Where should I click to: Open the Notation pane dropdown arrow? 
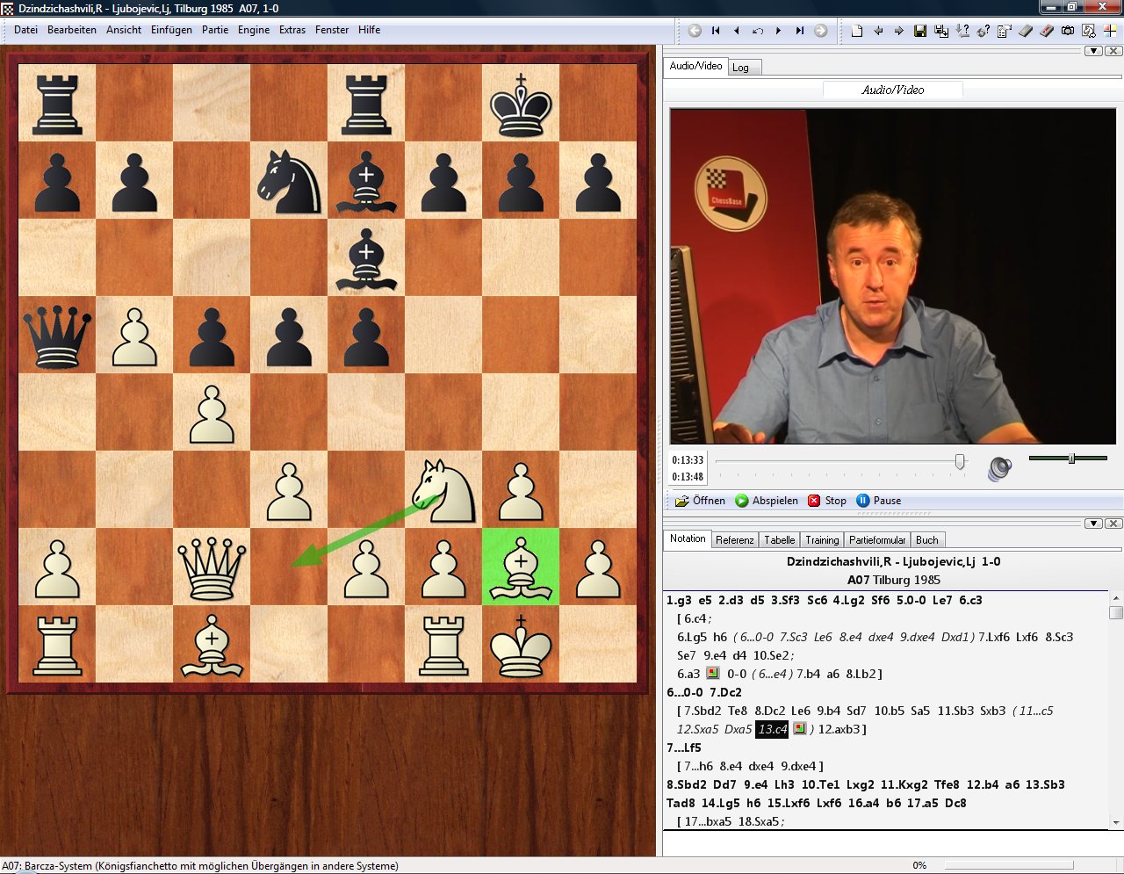coord(1093,524)
